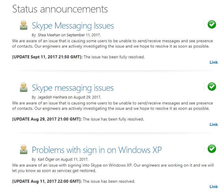This screenshot has width=222, height=194.
Task: Follow the 'Link' permalink under the Aug 29 update
Action: click(214, 125)
